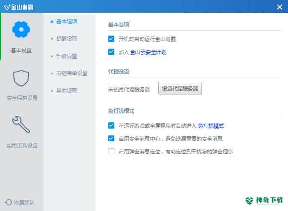Disable 启用安全消息中心 checkbox
The width and height of the screenshot is (288, 211).
coord(111,138)
